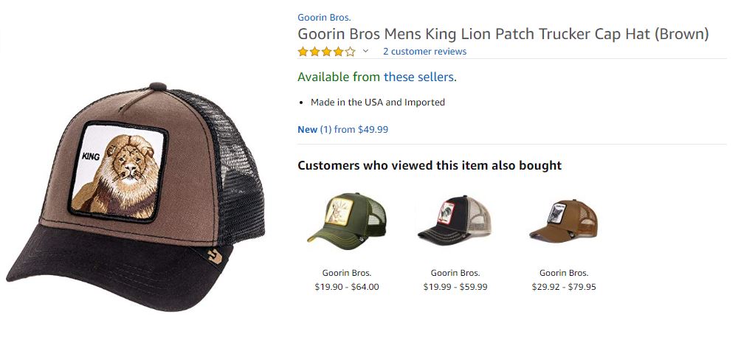Expand the rating breakdown dropdown arrow
Screen dimensions: 755x340
tap(365, 52)
